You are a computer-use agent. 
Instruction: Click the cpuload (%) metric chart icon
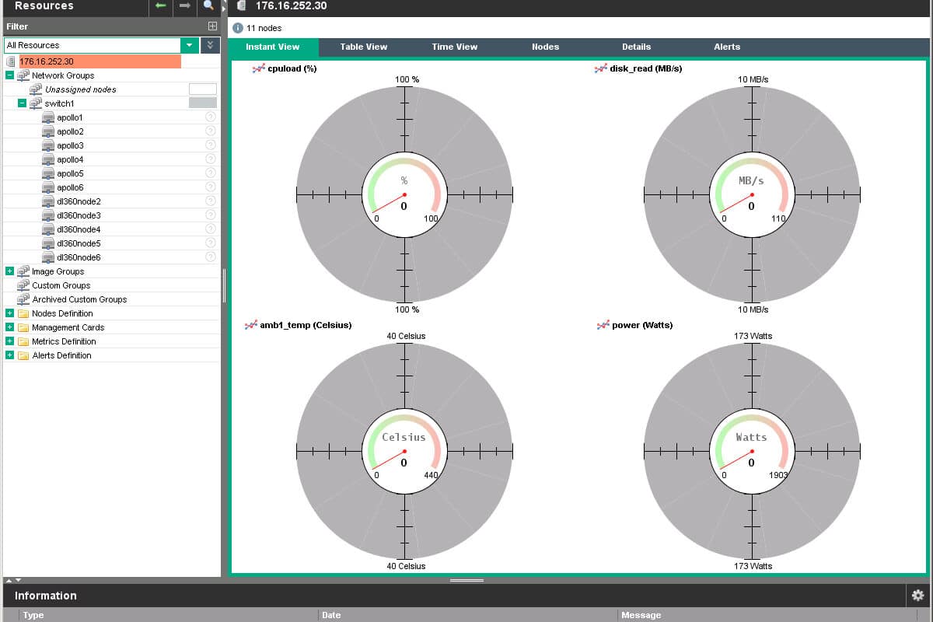pyautogui.click(x=259, y=68)
